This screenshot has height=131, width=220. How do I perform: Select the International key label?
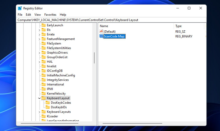point(55,84)
